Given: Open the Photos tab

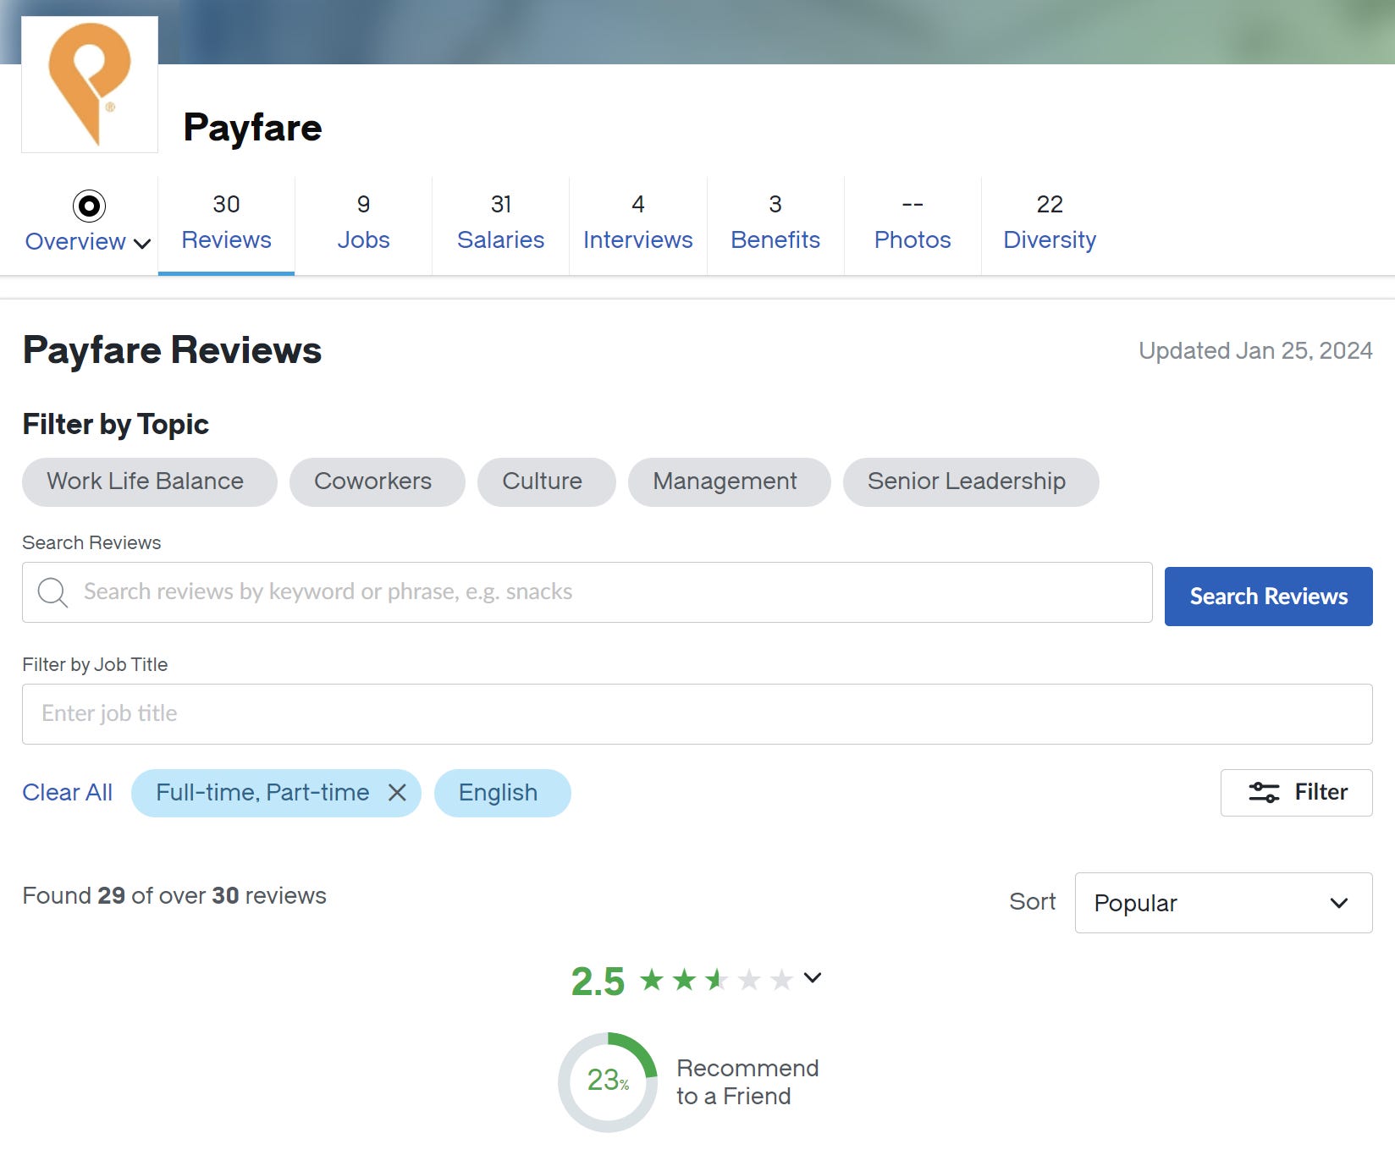Looking at the screenshot, I should pyautogui.click(x=913, y=223).
